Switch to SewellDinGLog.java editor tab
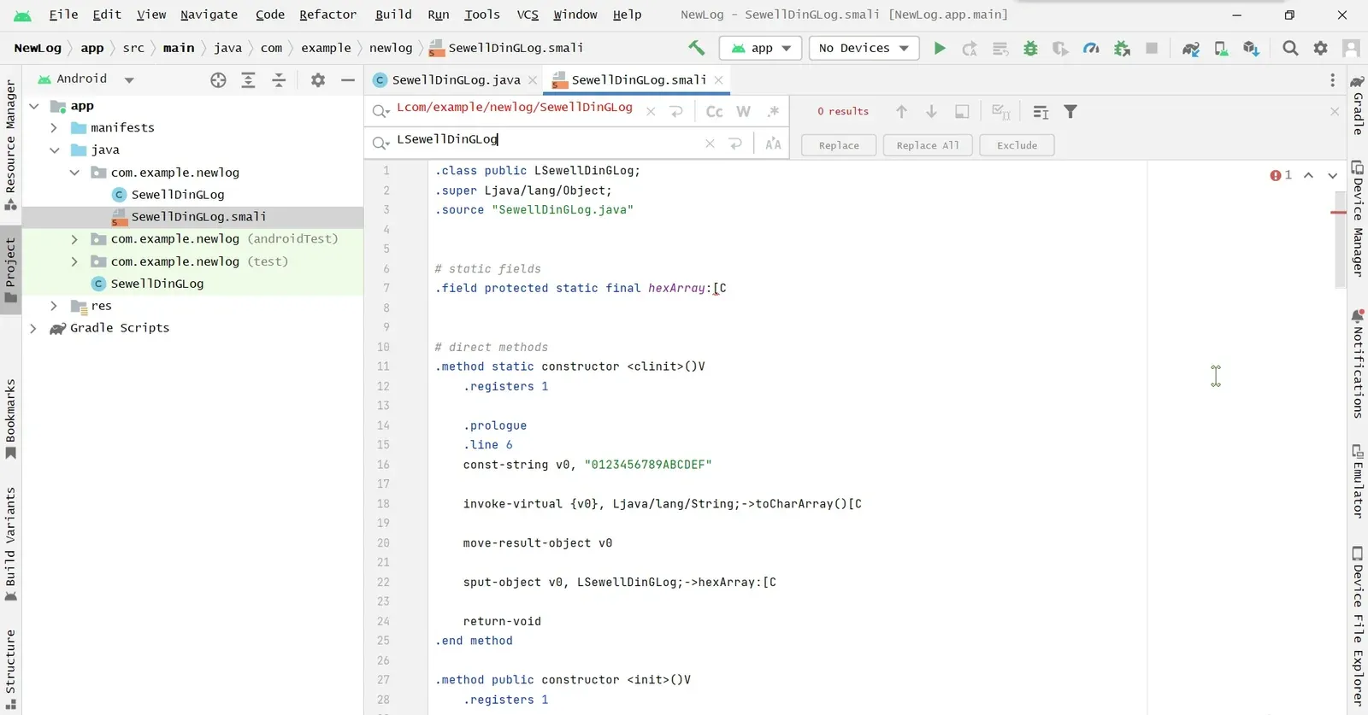The height and width of the screenshot is (715, 1368). [455, 80]
